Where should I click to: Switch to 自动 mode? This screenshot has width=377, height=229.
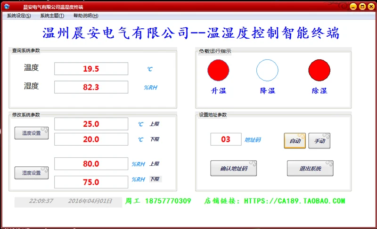click(295, 140)
